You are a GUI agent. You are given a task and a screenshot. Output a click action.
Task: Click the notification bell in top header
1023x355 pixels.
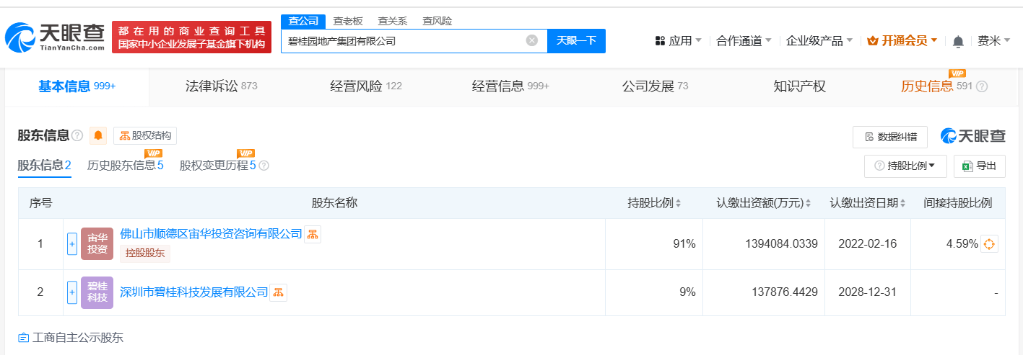click(958, 41)
